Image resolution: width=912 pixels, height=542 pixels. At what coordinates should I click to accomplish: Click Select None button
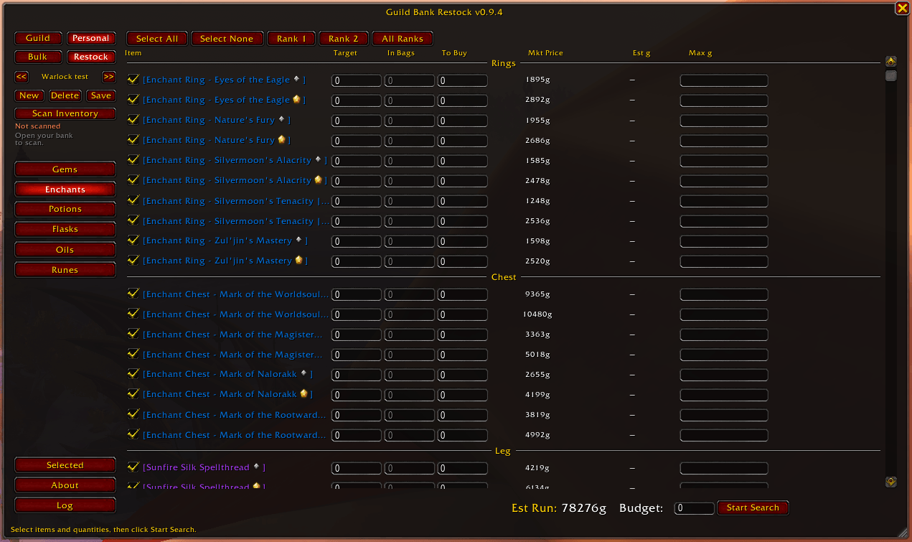[227, 39]
